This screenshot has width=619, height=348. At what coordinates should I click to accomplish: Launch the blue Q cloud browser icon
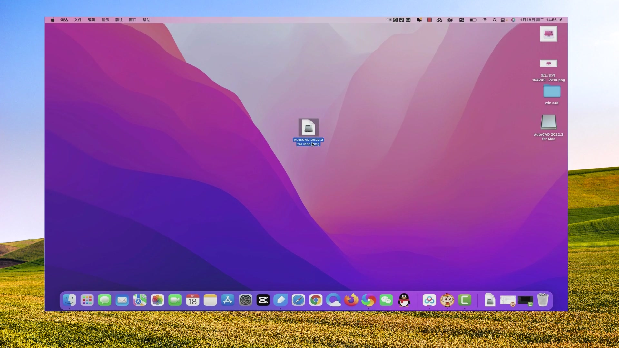coord(334,300)
